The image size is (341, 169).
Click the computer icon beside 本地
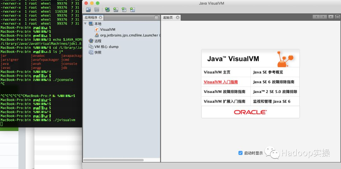(x=91, y=24)
